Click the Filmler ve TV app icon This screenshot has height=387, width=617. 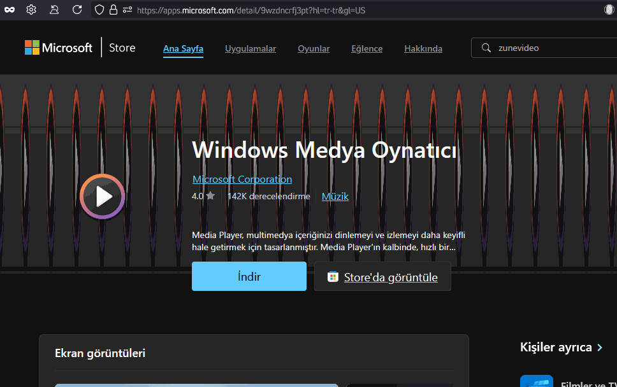point(536,381)
